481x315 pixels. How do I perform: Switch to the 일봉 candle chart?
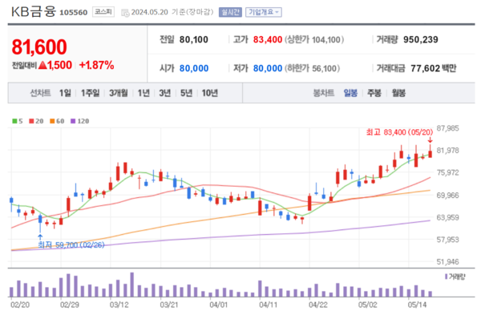(x=350, y=93)
